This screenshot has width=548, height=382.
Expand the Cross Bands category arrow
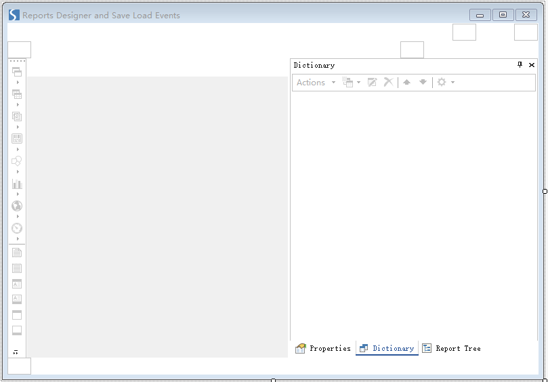point(18,105)
